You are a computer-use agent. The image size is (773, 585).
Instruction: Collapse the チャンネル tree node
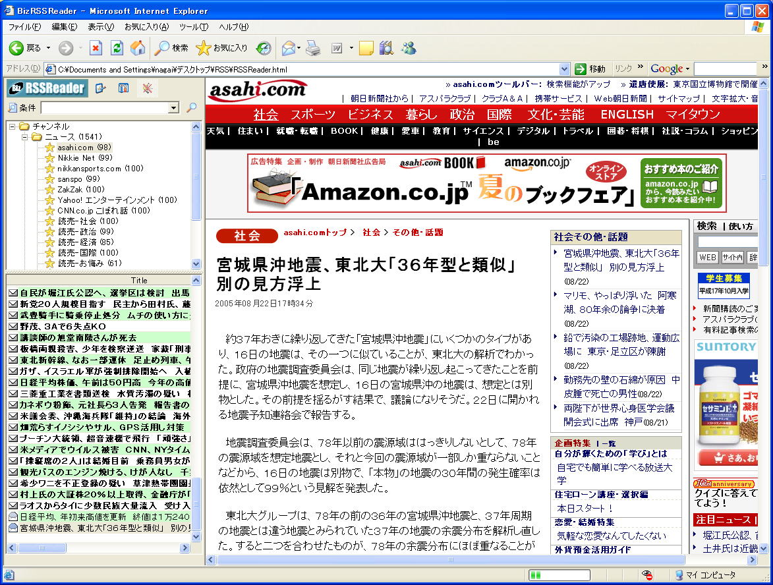click(13, 126)
